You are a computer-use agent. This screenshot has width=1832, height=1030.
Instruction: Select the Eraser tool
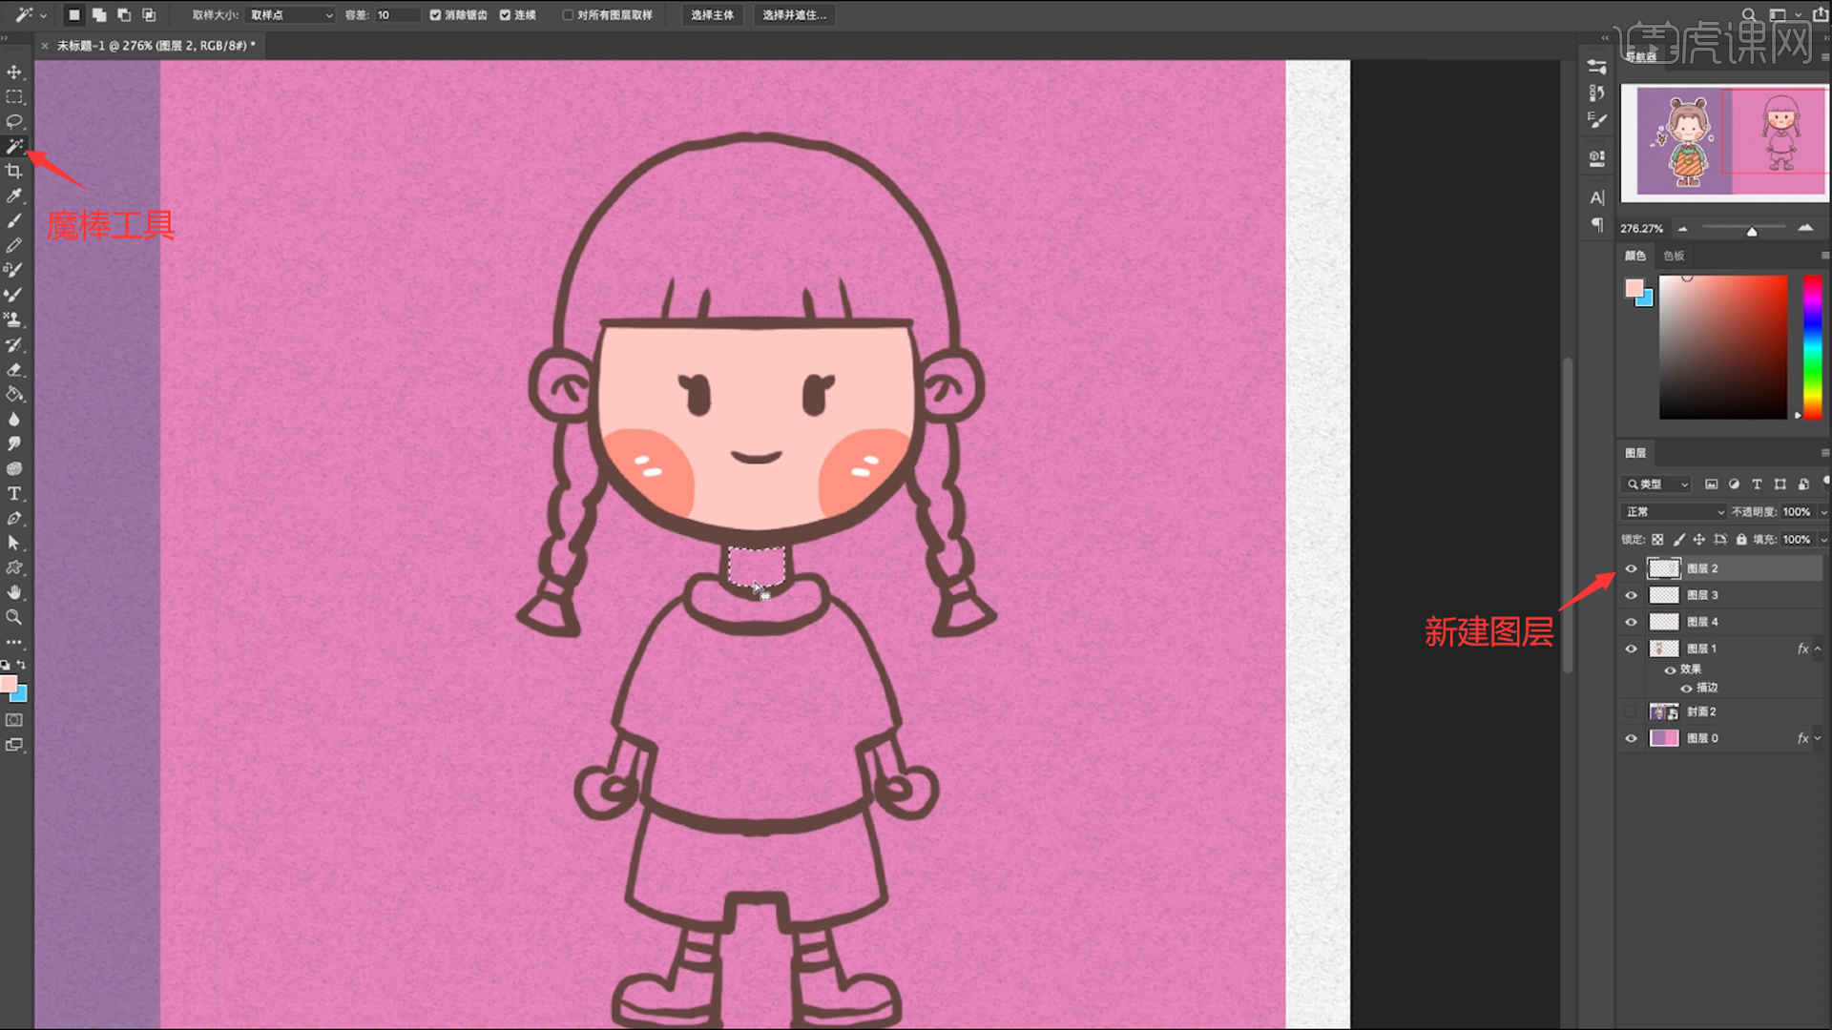(x=14, y=370)
